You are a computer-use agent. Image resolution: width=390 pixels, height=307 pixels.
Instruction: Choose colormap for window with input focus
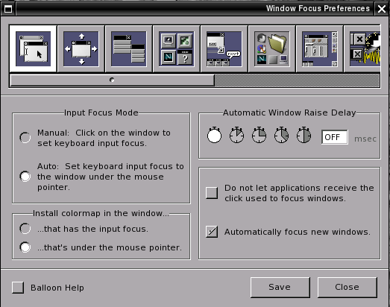coord(25,229)
